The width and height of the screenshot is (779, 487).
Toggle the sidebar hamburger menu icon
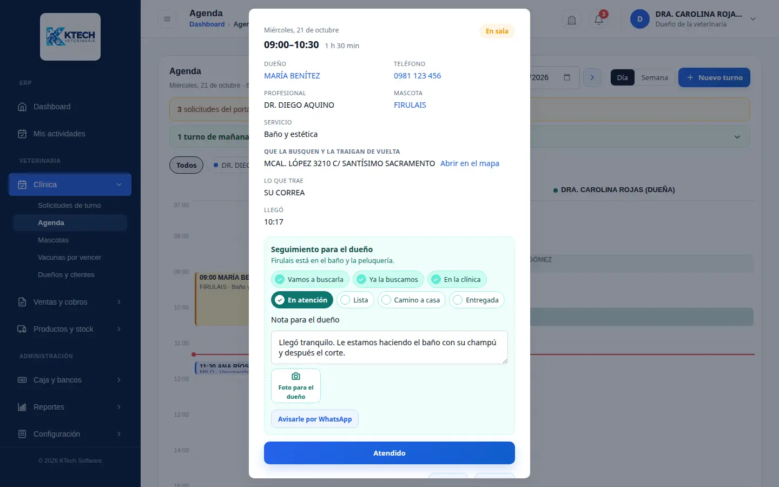click(167, 19)
